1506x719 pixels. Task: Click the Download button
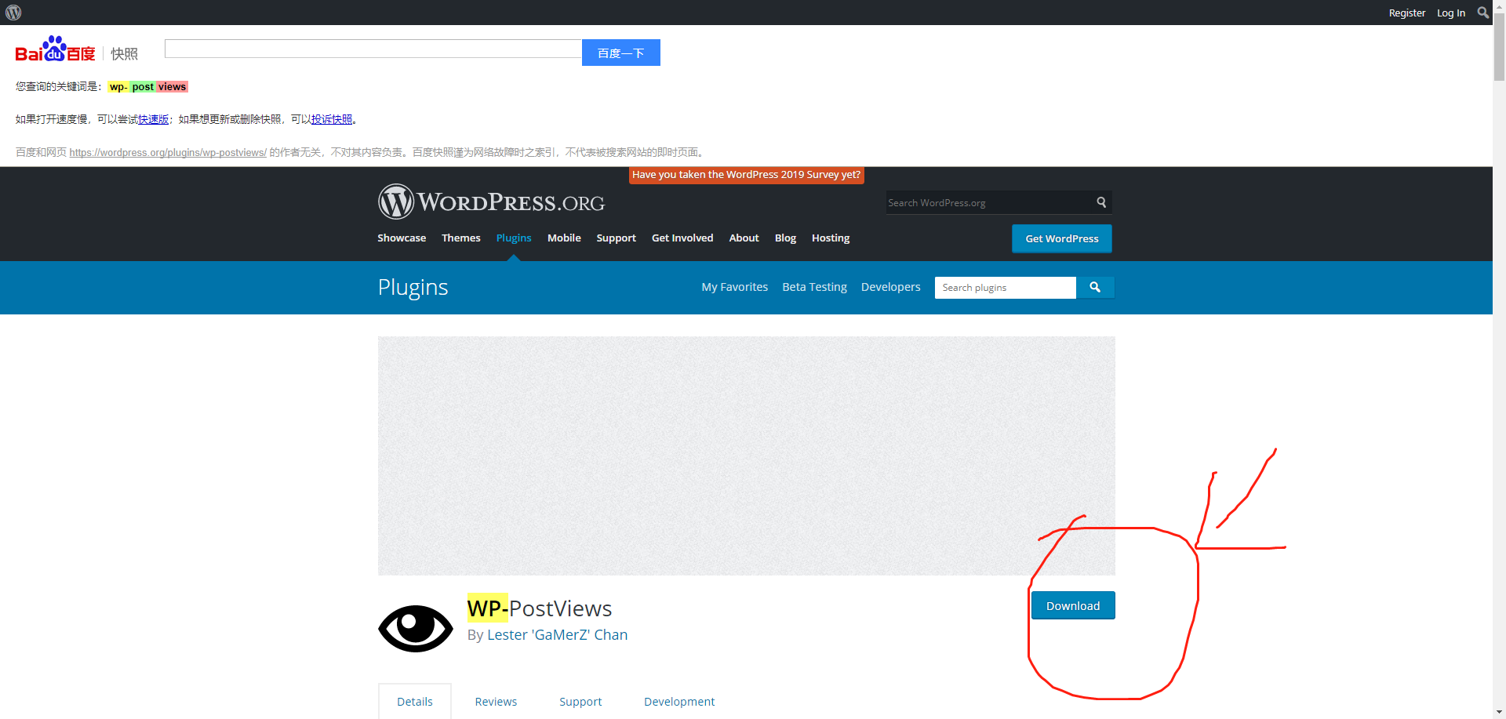pos(1073,605)
